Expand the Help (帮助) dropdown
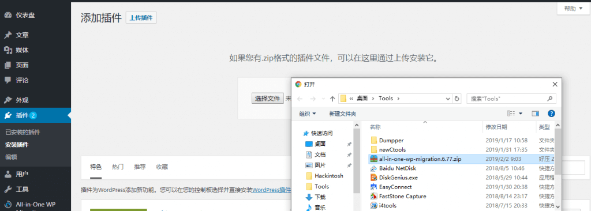 point(573,8)
